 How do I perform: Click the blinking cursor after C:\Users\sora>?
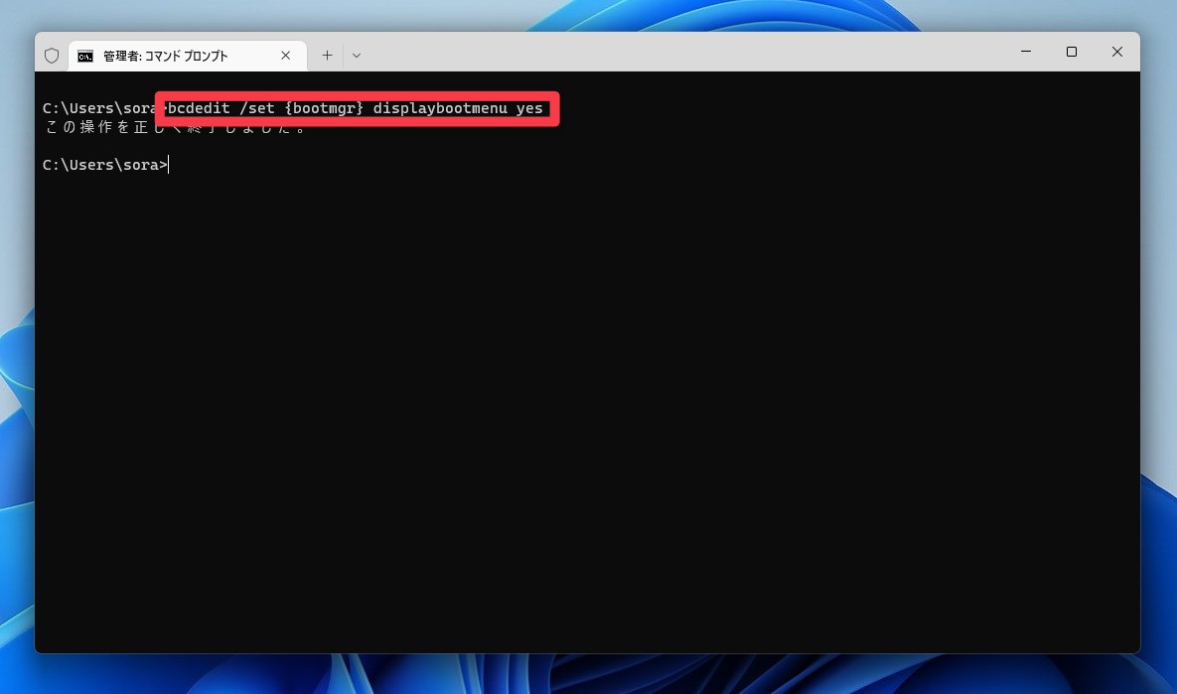(169, 164)
